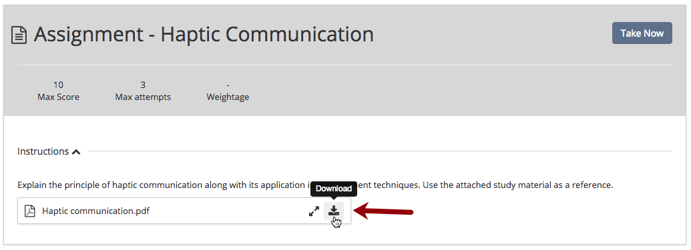Open attachment in fullscreen with expand arrows
The width and height of the screenshot is (691, 250).
(x=314, y=211)
